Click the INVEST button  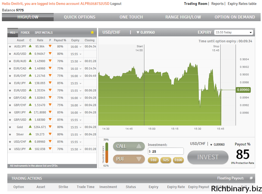(208, 157)
